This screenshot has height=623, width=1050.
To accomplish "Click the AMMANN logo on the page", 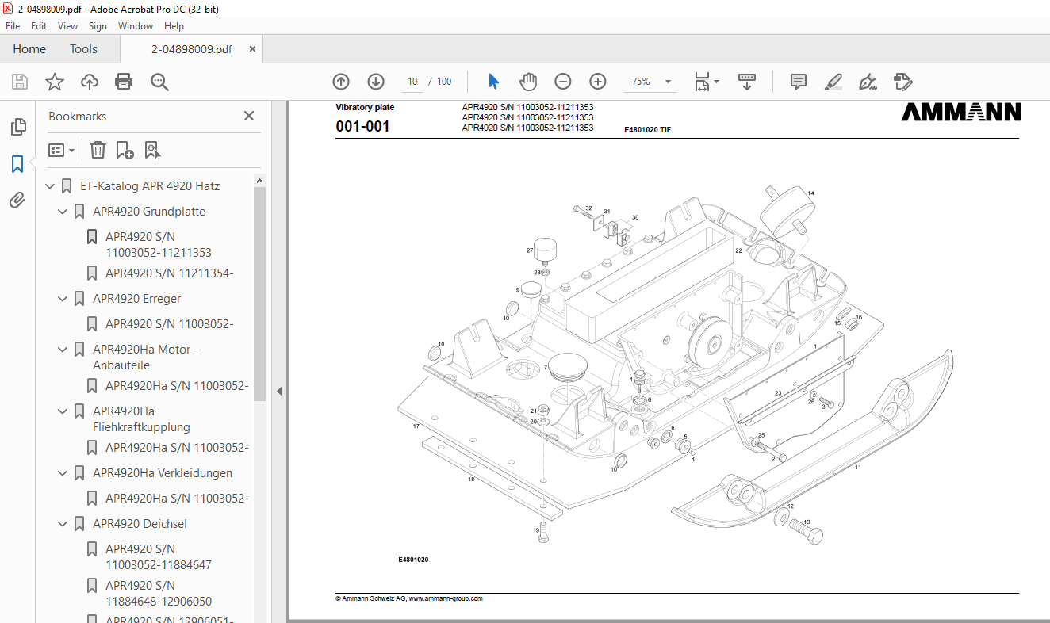I will [x=961, y=113].
